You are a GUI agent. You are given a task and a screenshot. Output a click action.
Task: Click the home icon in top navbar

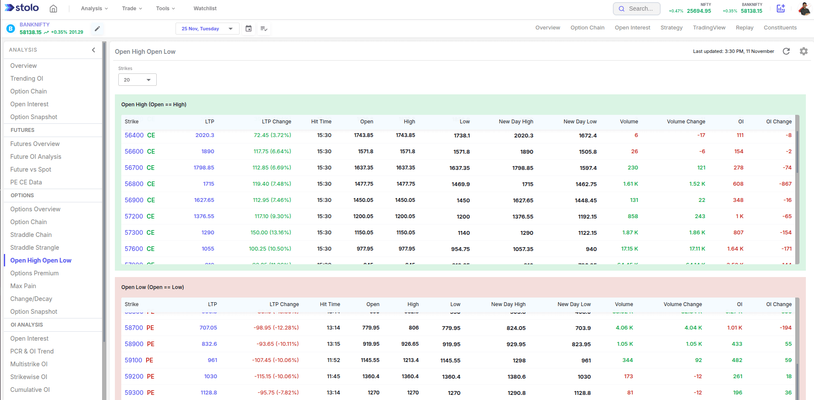(53, 9)
